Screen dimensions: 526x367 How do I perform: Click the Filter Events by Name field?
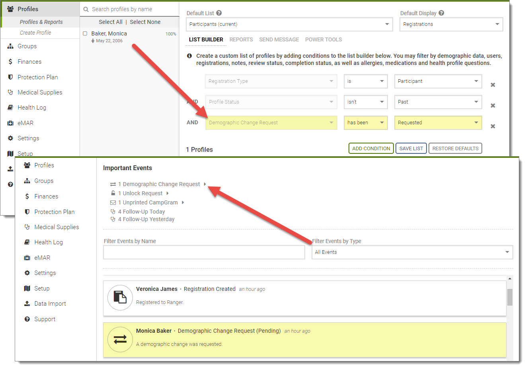(204, 252)
